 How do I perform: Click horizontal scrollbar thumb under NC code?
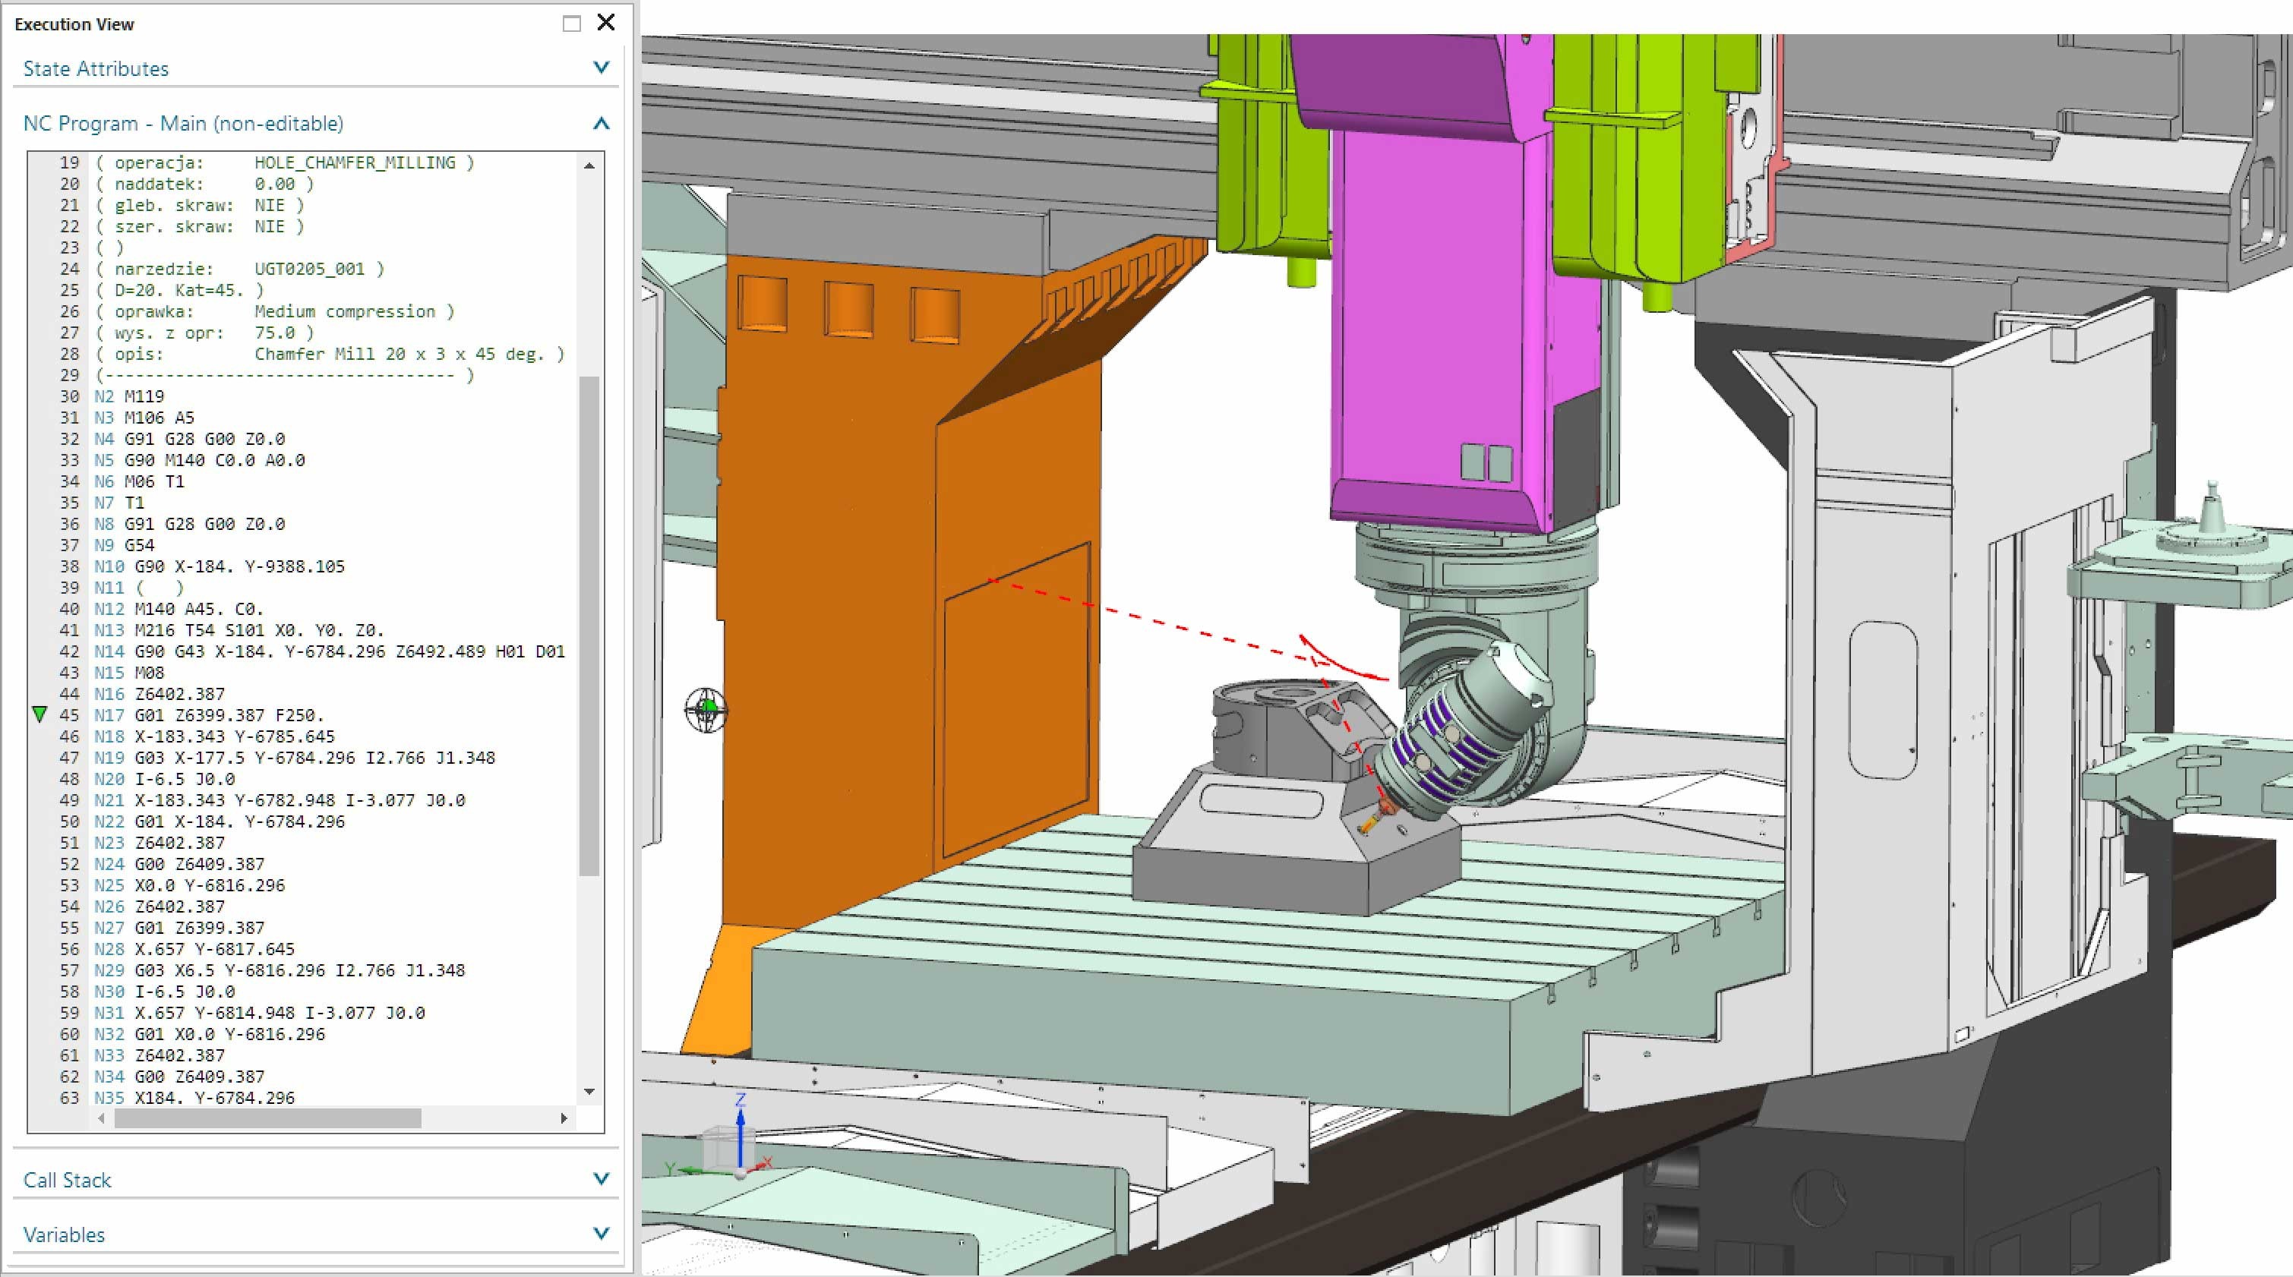pos(267,1118)
